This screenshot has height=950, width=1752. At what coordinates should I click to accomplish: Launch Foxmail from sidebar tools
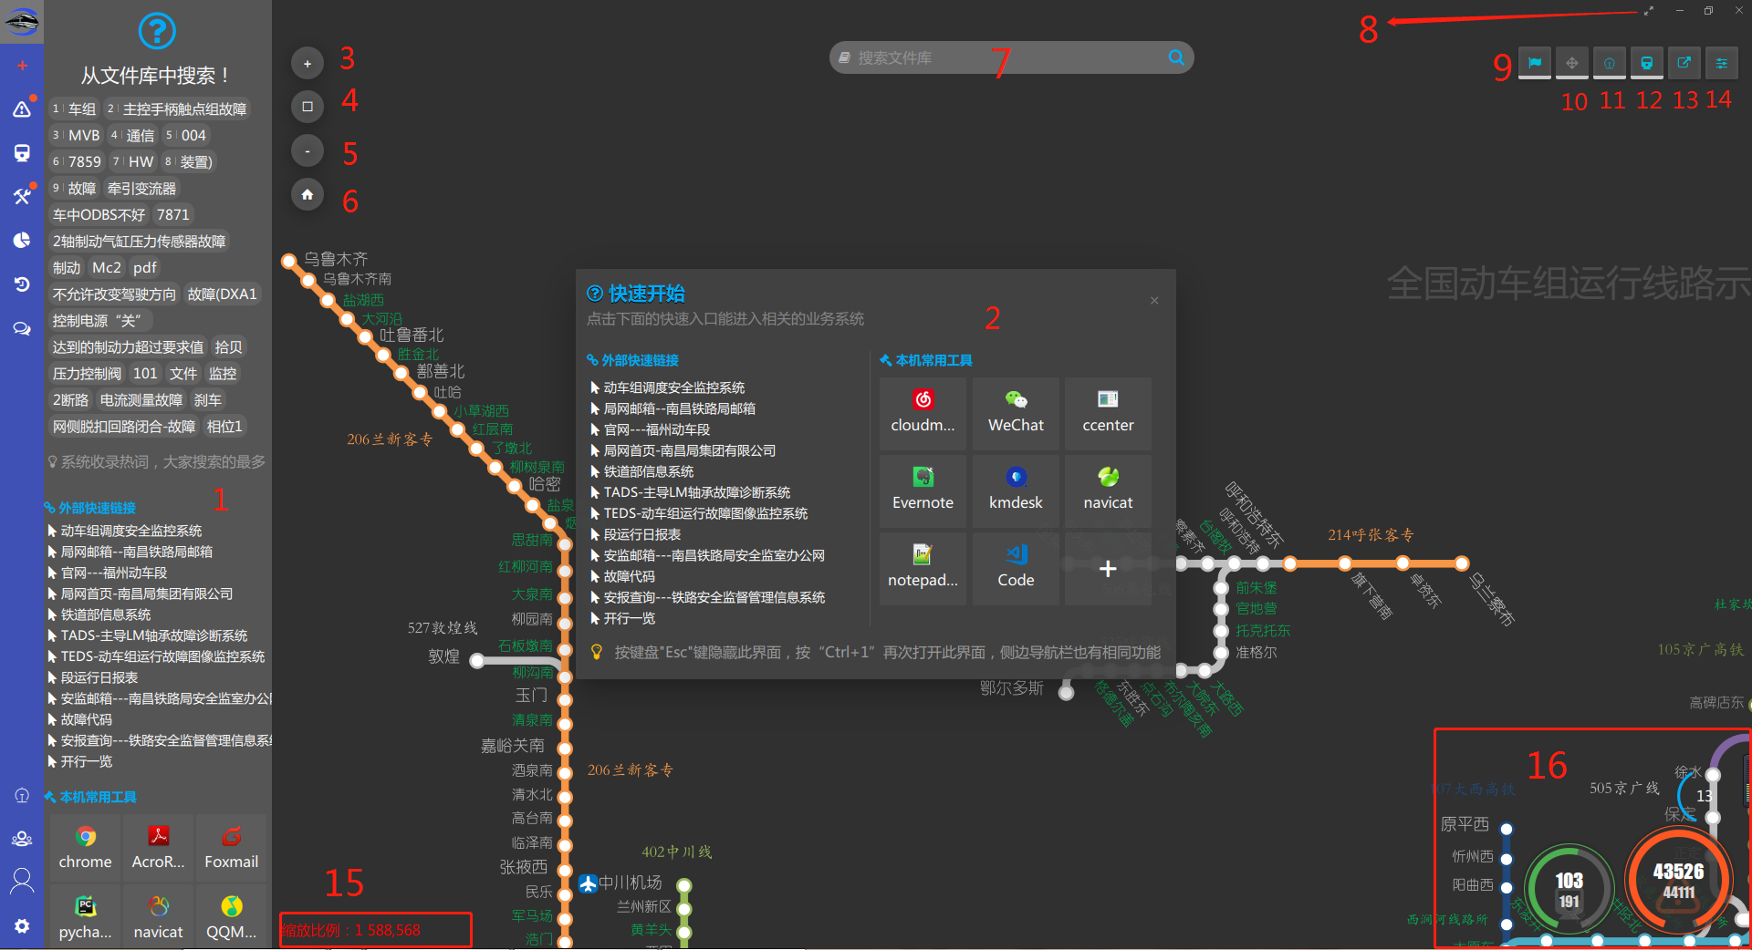click(231, 847)
